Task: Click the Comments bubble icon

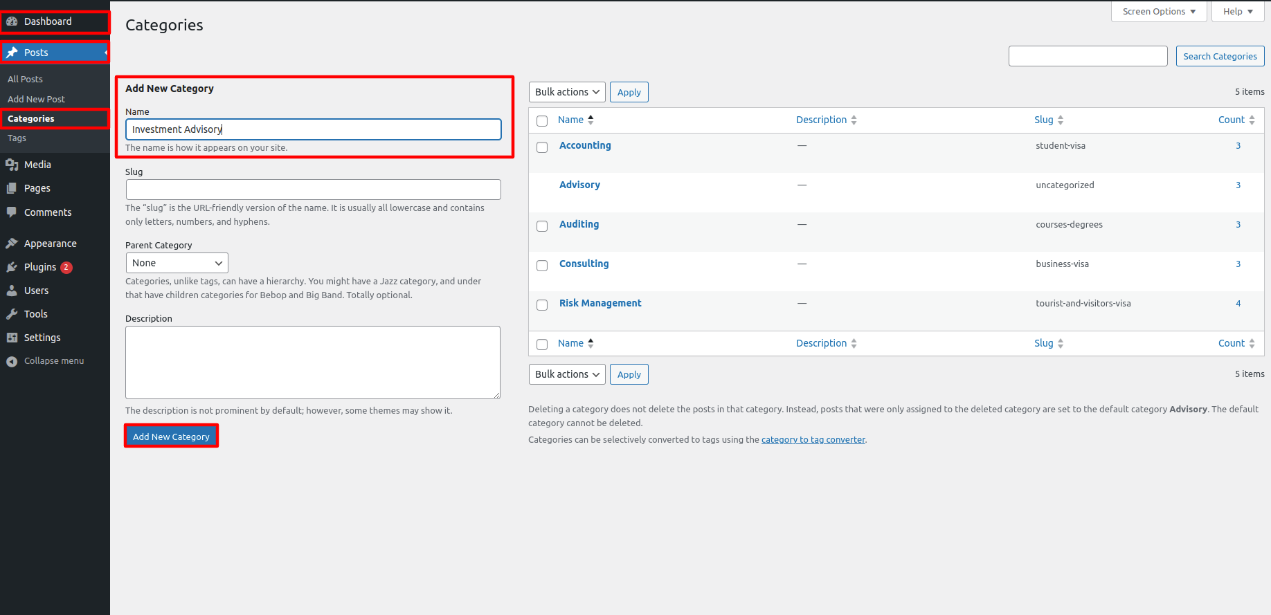Action: 12,212
